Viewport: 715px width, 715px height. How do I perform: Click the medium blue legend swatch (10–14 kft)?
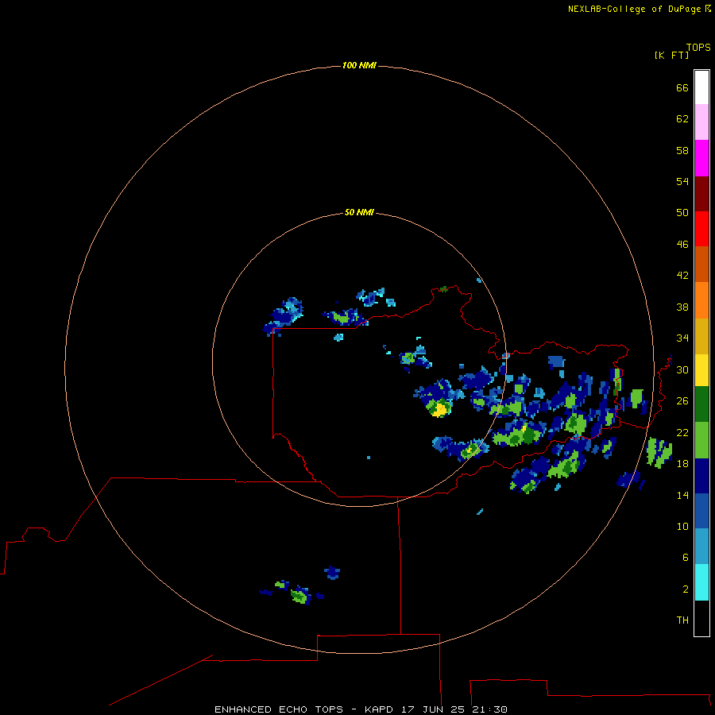(701, 511)
